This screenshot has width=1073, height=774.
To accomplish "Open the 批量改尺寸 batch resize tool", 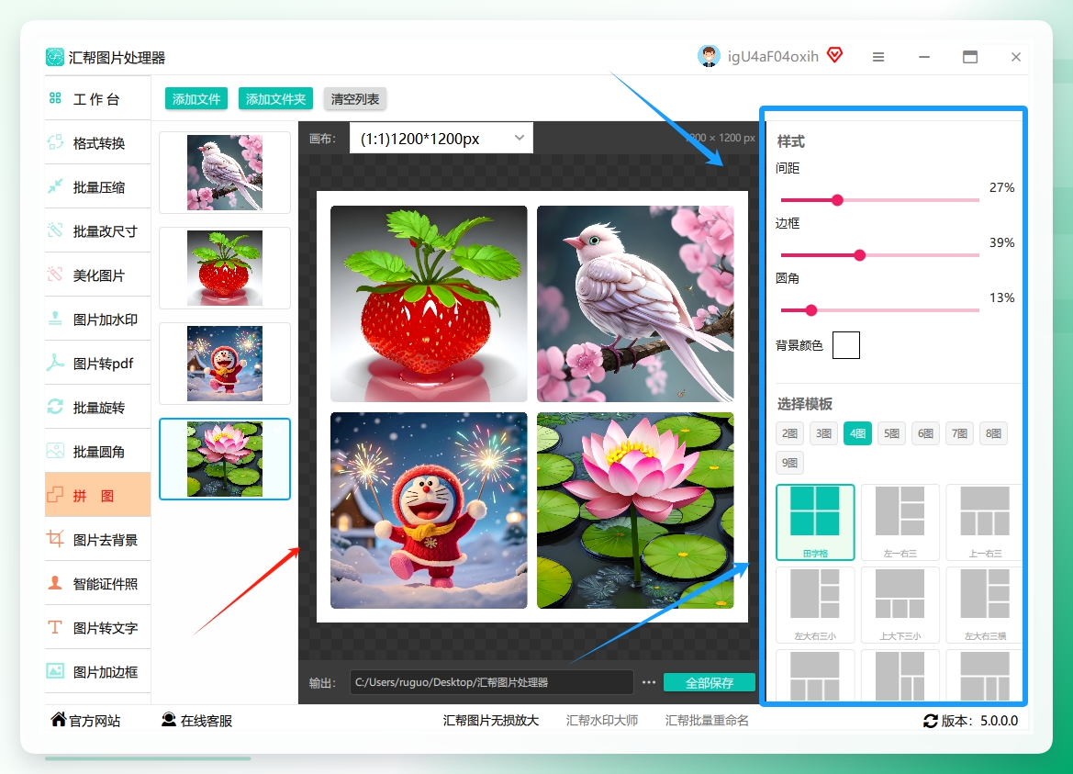I will tap(98, 231).
